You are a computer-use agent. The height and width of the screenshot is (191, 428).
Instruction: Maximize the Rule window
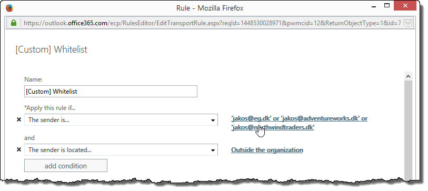[x=387, y=5]
